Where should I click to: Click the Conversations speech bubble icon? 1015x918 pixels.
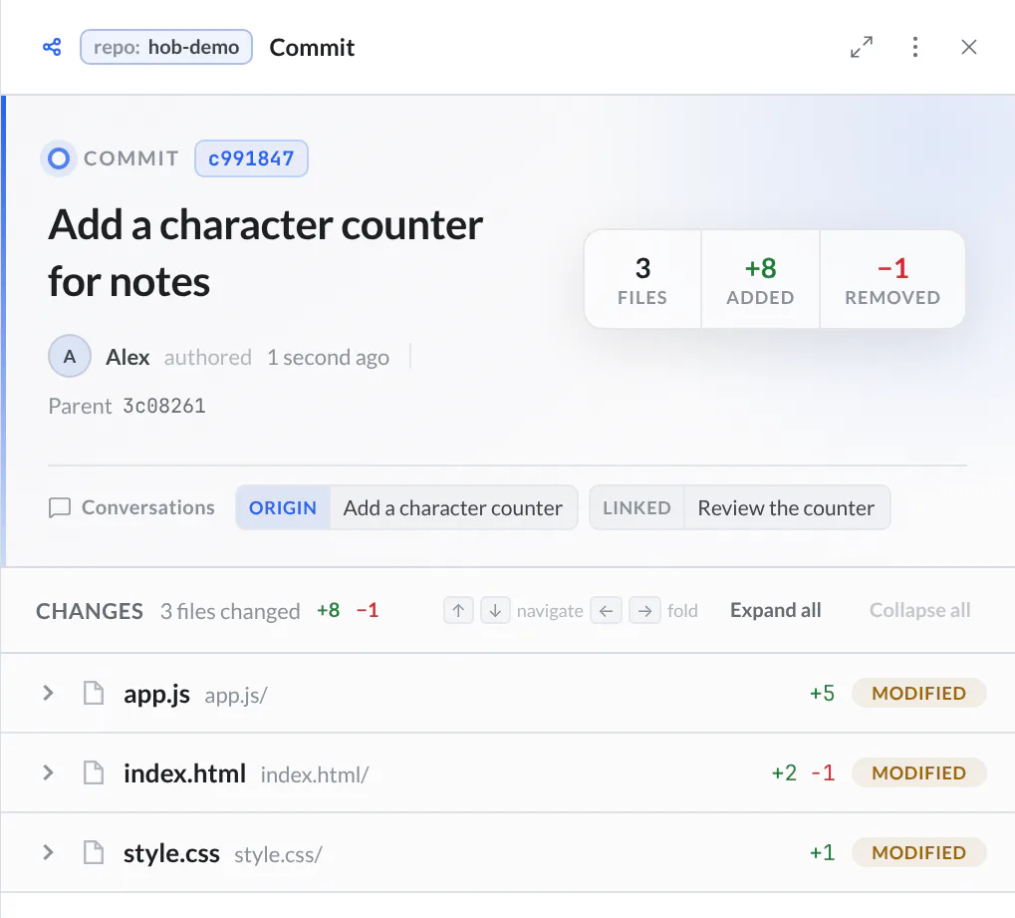tap(60, 507)
